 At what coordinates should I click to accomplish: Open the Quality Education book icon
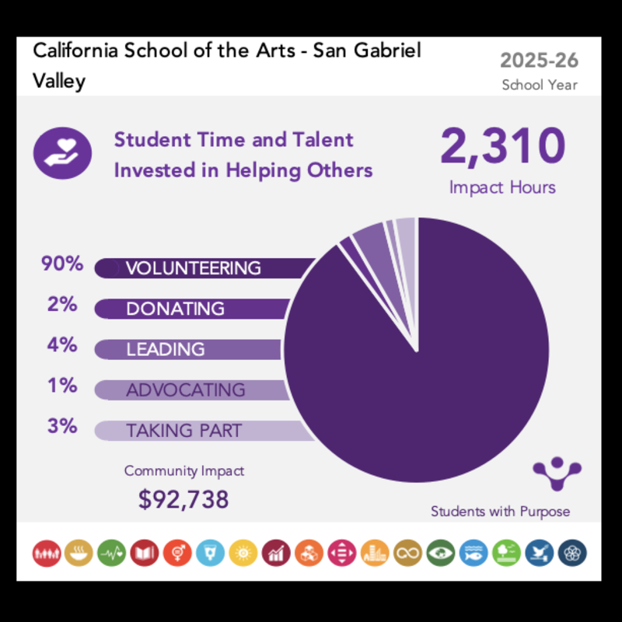[x=145, y=553]
